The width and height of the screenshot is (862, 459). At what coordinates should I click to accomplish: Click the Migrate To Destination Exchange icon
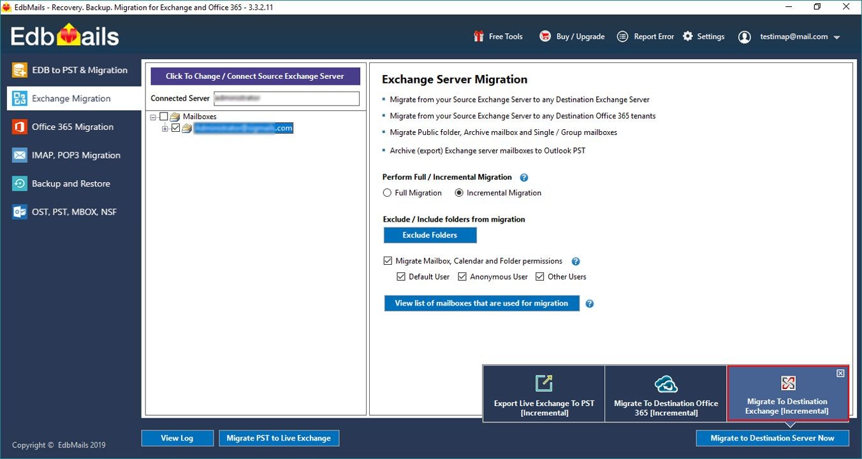[x=788, y=383]
